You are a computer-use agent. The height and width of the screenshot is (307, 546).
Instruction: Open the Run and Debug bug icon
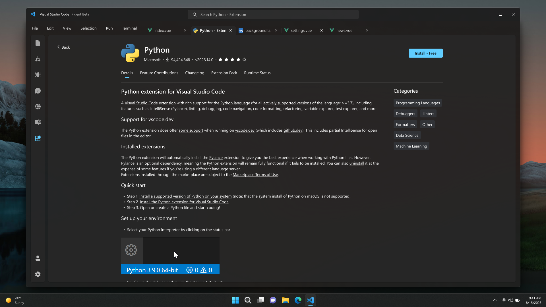tap(38, 75)
